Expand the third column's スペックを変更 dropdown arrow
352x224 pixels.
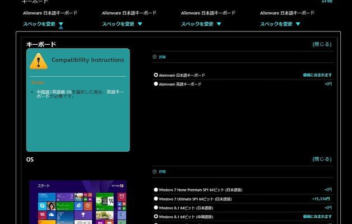[x=219, y=24]
